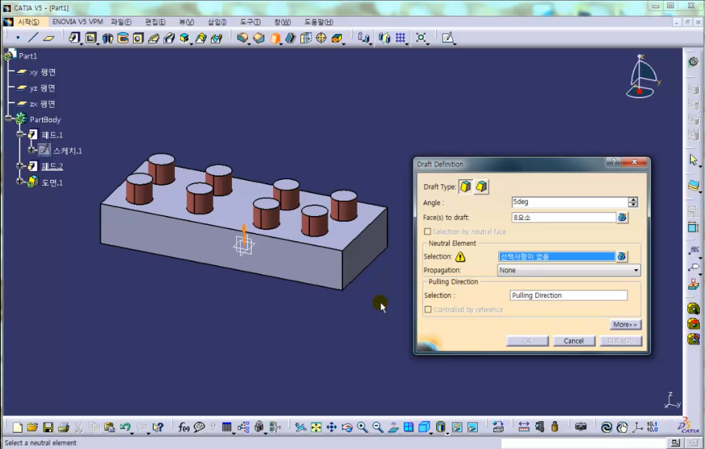Click the Print icon in bottom toolbar

pyautogui.click(x=63, y=427)
